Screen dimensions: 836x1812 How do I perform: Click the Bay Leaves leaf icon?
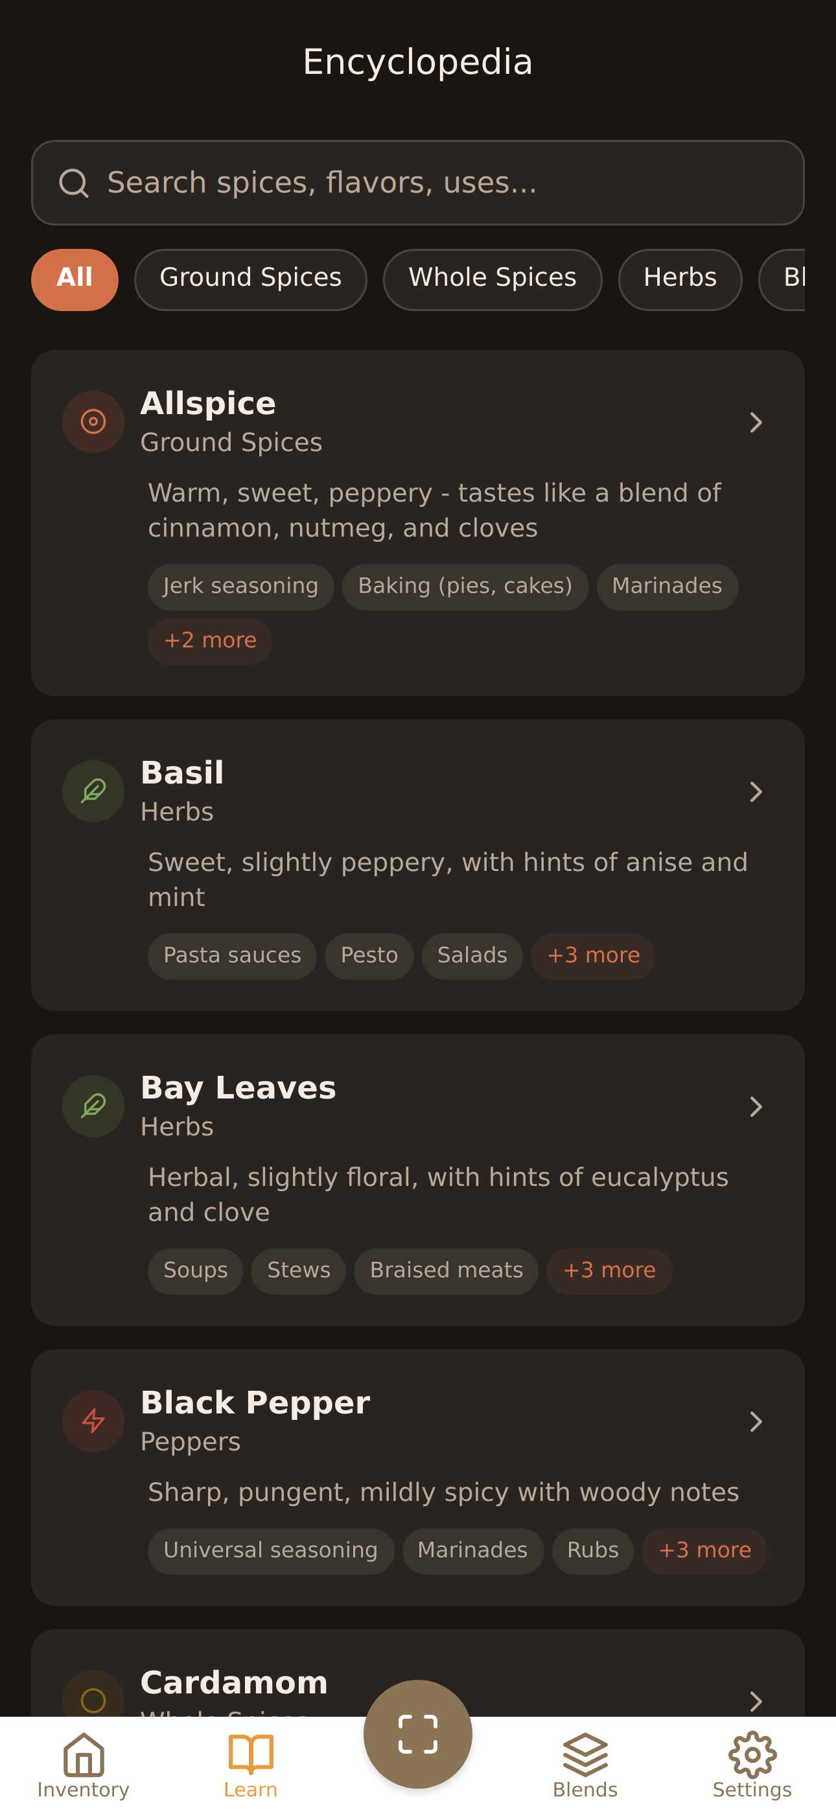93,1105
